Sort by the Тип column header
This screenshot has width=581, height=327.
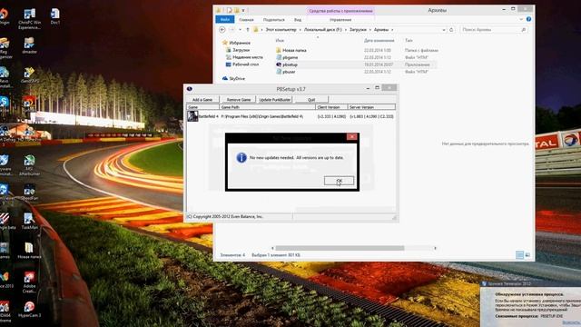409,40
